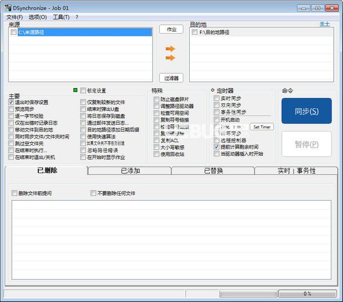Switch to the 已删除 tab
This screenshot has height=302, width=343.
coord(46,170)
